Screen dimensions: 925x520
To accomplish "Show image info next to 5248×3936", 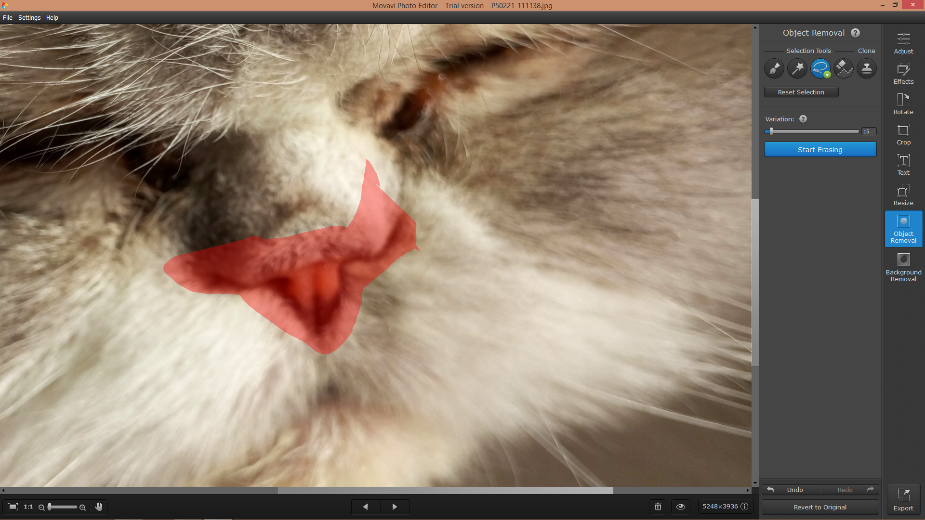I will click(x=744, y=507).
